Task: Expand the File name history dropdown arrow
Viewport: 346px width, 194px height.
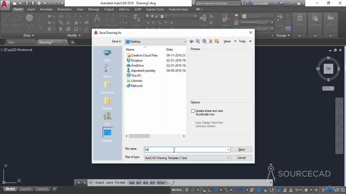Action: click(228, 150)
